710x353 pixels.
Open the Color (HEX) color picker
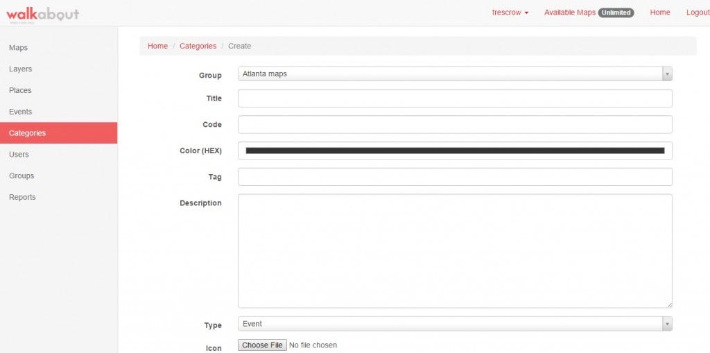point(455,150)
